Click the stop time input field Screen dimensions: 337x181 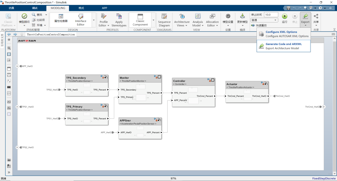pos(271,15)
